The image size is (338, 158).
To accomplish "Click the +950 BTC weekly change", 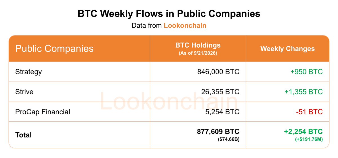I will tap(306, 72).
